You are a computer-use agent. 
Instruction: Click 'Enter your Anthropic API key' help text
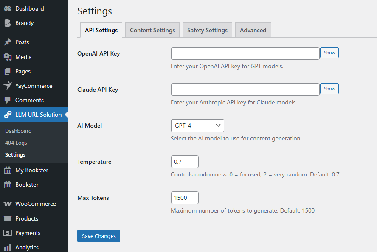pos(234,102)
